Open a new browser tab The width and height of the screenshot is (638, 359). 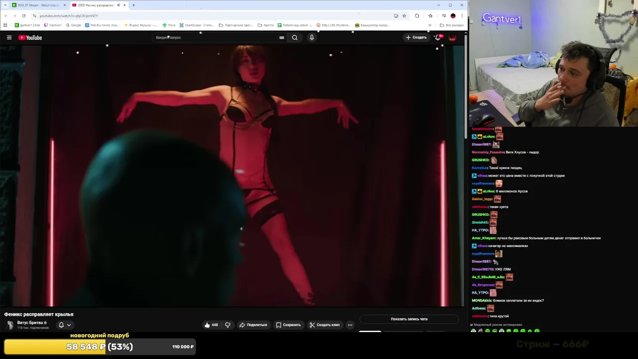[x=133, y=5]
